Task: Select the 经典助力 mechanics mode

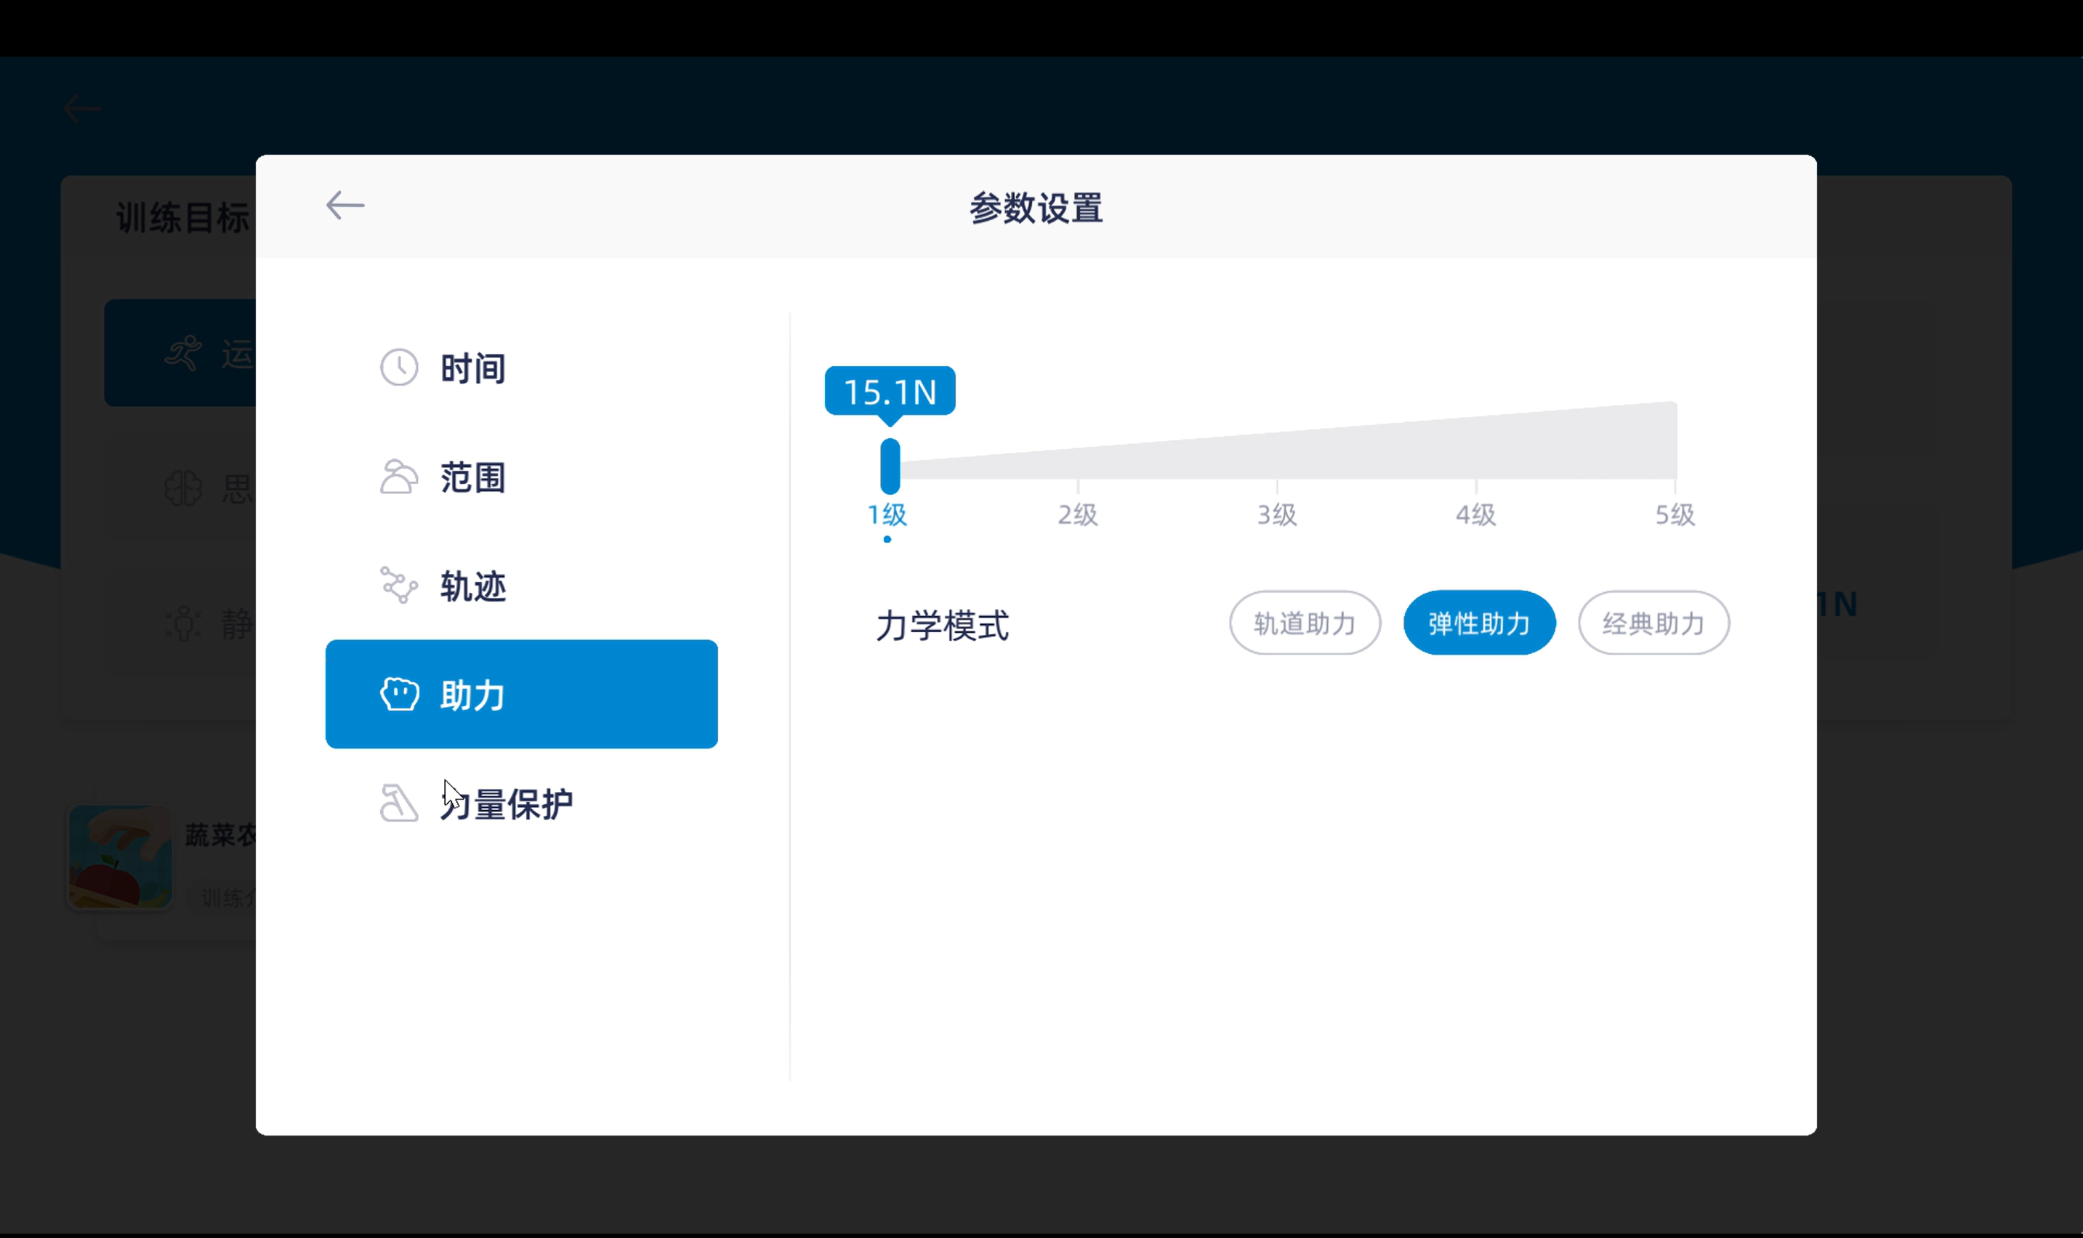Action: coord(1653,623)
